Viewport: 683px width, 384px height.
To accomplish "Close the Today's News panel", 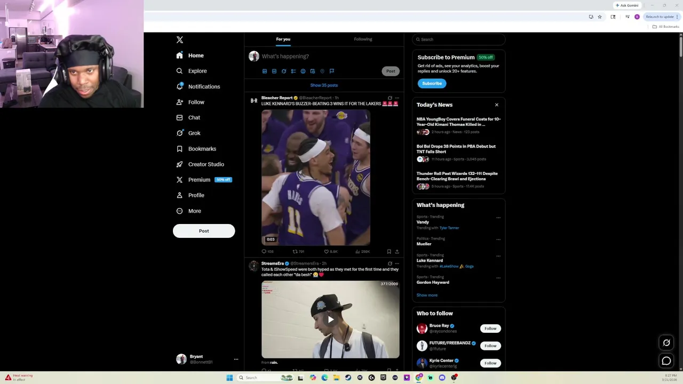I will click(497, 105).
